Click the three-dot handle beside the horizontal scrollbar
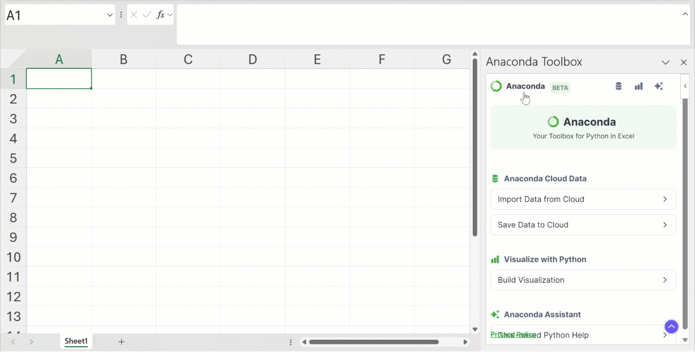Image resolution: width=695 pixels, height=352 pixels. pyautogui.click(x=290, y=342)
